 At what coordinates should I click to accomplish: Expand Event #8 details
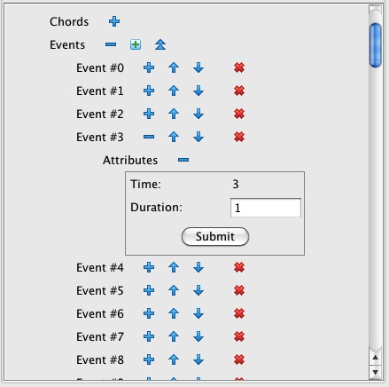click(x=149, y=359)
